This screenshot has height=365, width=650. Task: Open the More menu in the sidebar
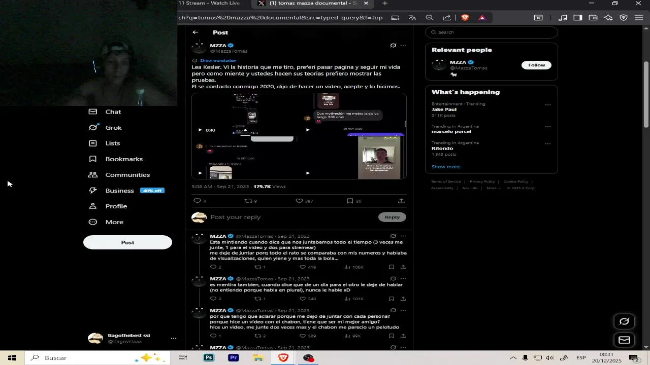[x=106, y=222]
